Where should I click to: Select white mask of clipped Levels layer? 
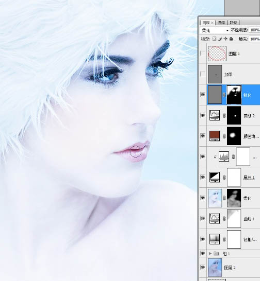(243, 156)
